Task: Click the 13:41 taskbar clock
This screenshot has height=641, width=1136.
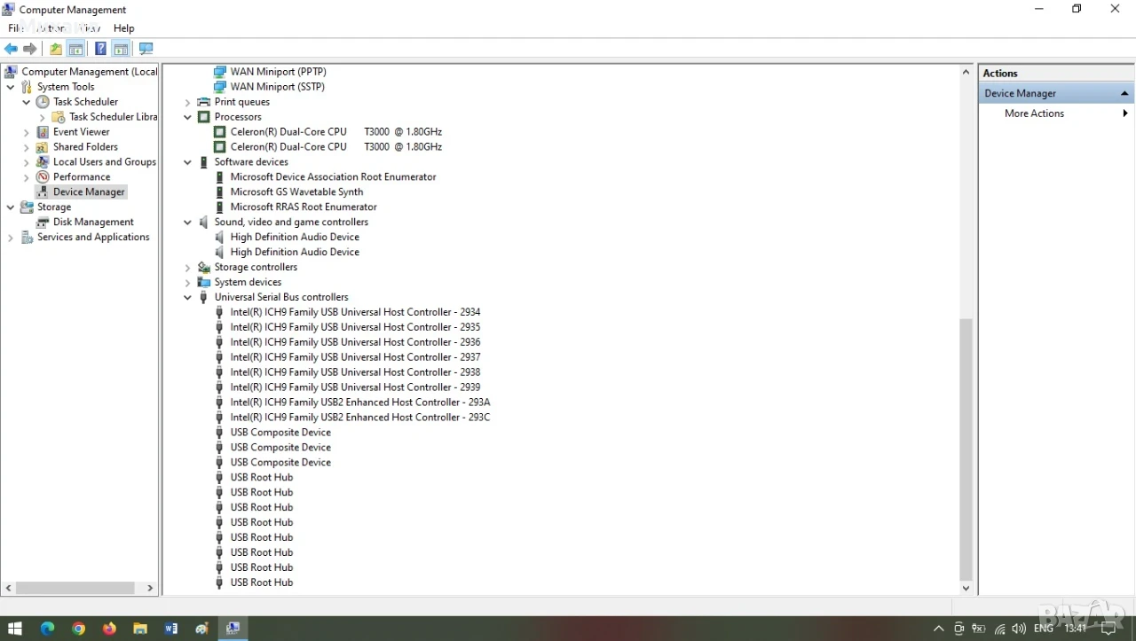Action: 1075,629
